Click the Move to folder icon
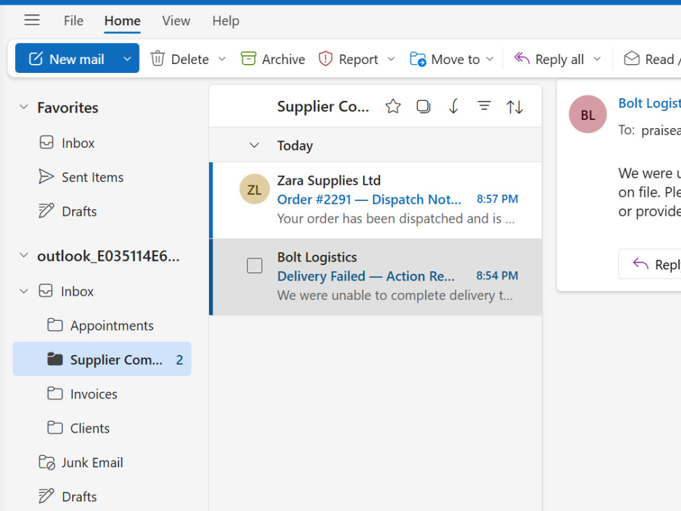Viewport: 681px width, 511px height. pos(418,59)
